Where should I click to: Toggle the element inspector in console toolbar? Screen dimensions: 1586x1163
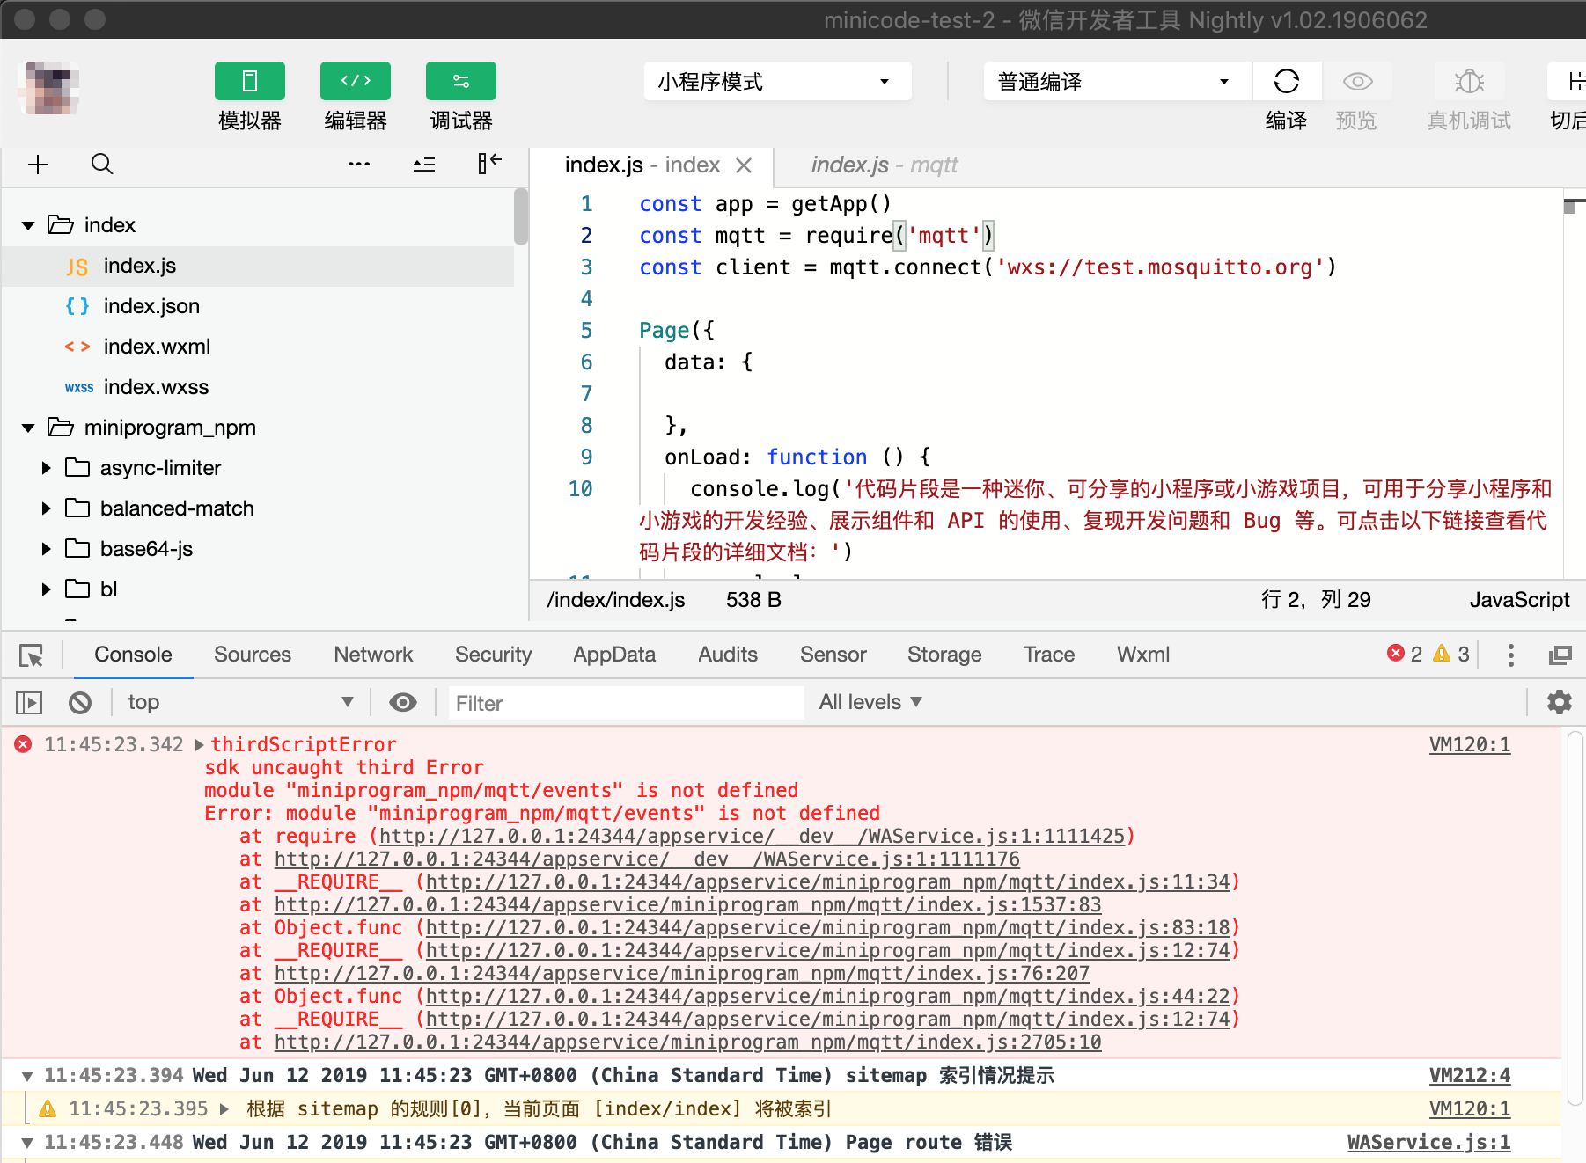[x=32, y=655]
